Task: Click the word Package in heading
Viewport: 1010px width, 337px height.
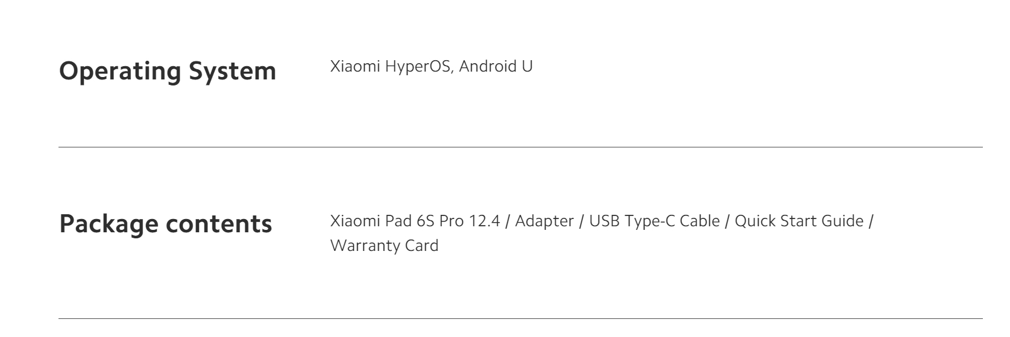Action: tap(109, 224)
